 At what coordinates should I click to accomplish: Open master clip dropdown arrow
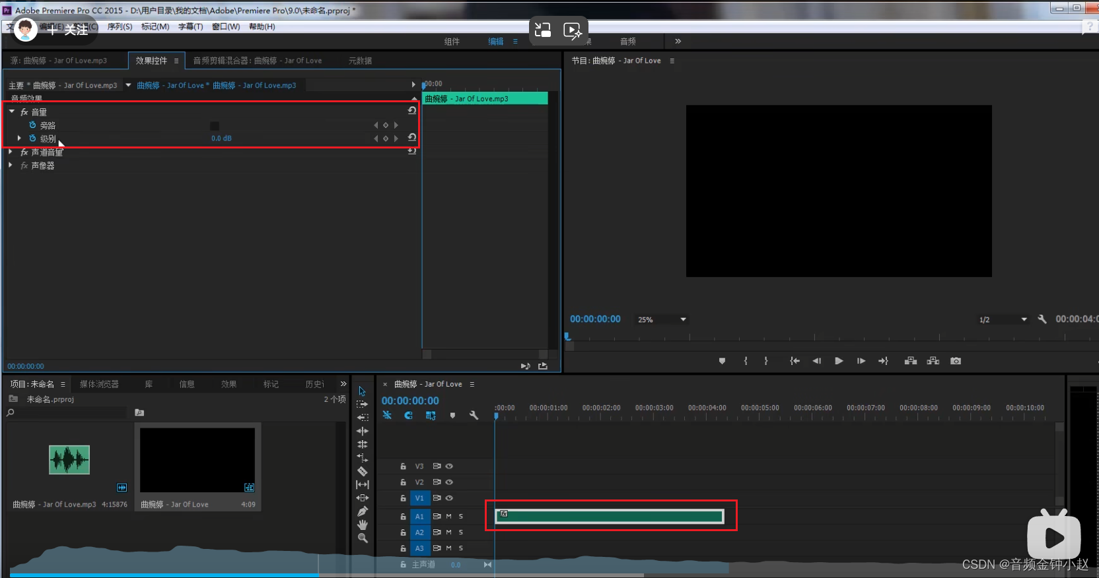click(129, 85)
